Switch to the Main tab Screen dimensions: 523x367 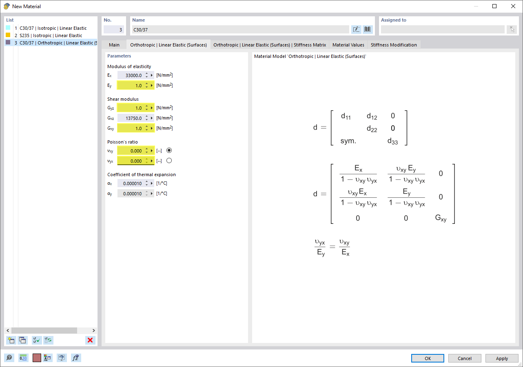[x=114, y=45]
